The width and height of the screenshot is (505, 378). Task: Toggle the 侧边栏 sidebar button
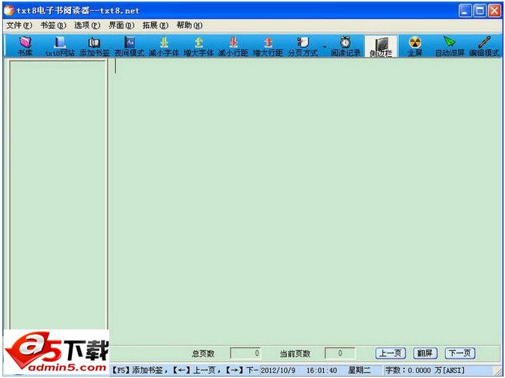[381, 46]
